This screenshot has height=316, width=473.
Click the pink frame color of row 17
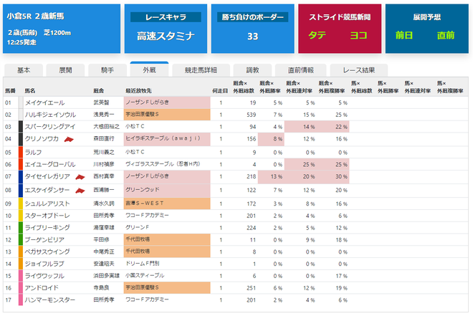pyautogui.click(x=21, y=300)
